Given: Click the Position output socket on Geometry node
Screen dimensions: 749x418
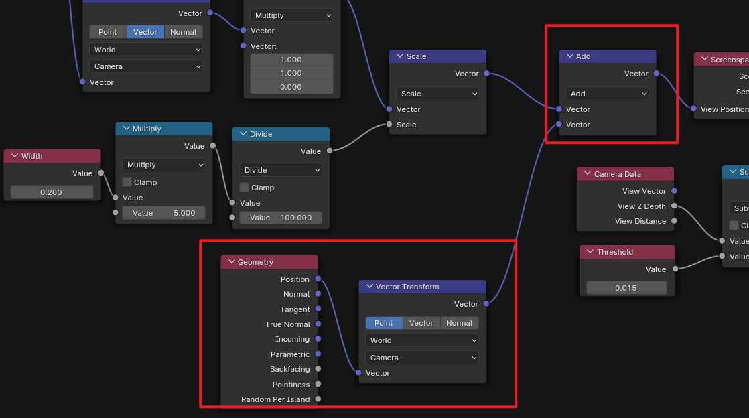Looking at the screenshot, I should click(x=318, y=279).
